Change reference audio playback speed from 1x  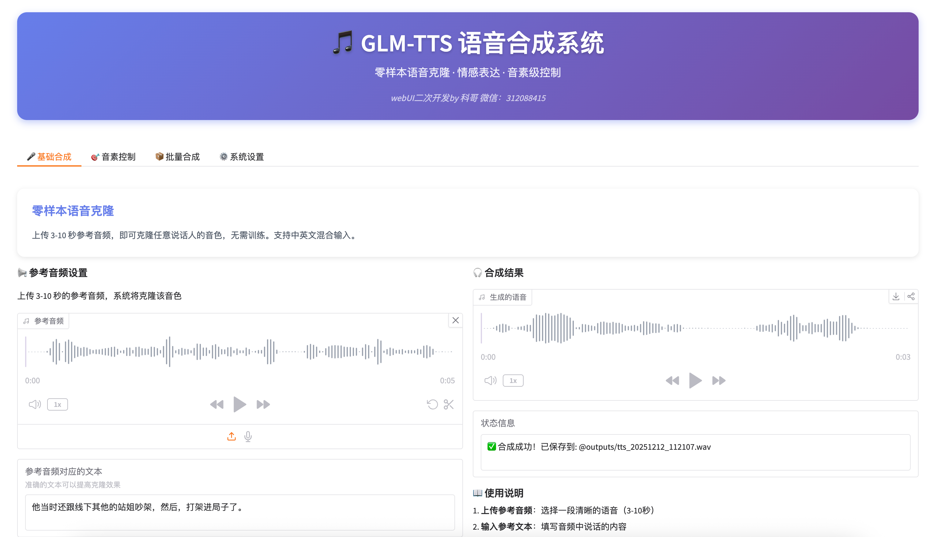(58, 404)
